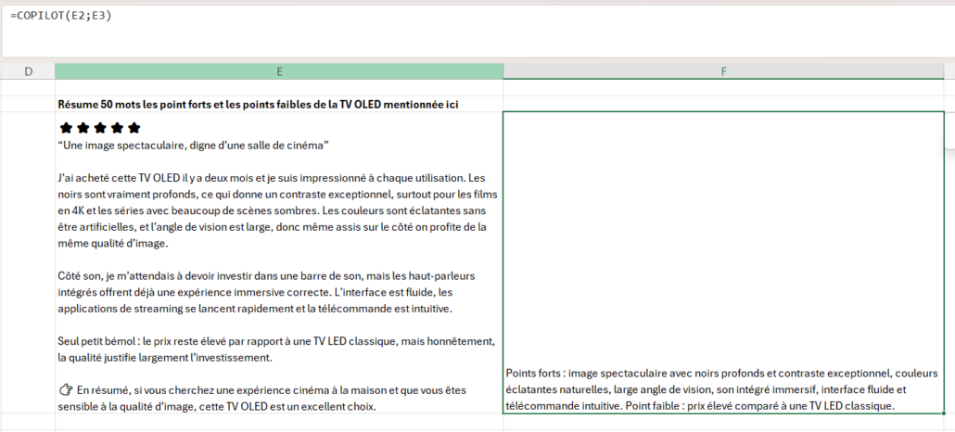Select the column F cell below the summary
Viewport: 955px width, 432px height.
[723, 424]
